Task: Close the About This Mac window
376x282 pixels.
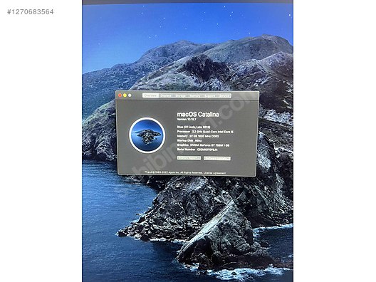Action: pyautogui.click(x=120, y=95)
